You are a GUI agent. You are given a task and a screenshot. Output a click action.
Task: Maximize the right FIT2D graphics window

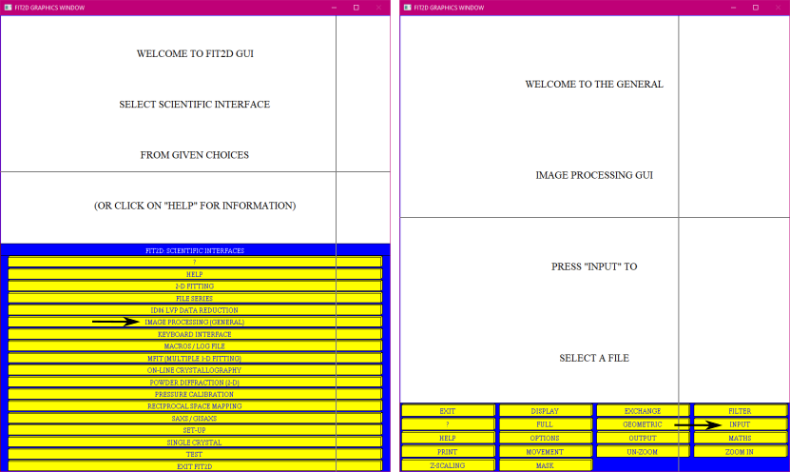coord(756,8)
